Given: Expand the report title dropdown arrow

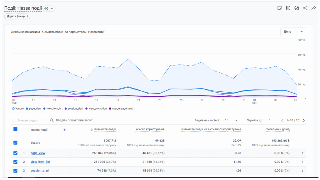Looking at the screenshot, I should pyautogui.click(x=52, y=8).
